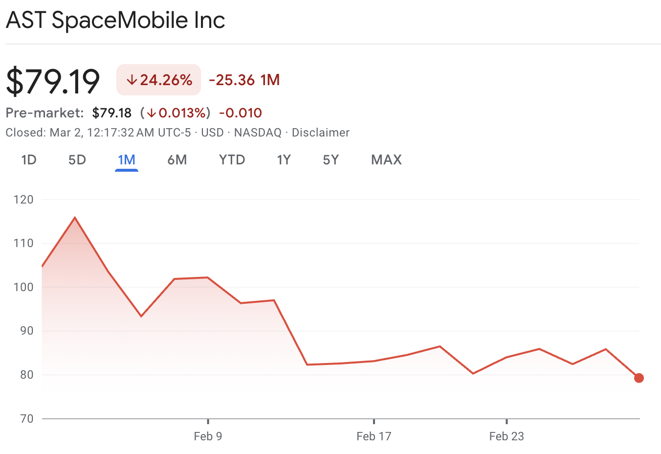Click the AST SpaceMobile Inc title
The image size is (661, 454).
(x=115, y=21)
